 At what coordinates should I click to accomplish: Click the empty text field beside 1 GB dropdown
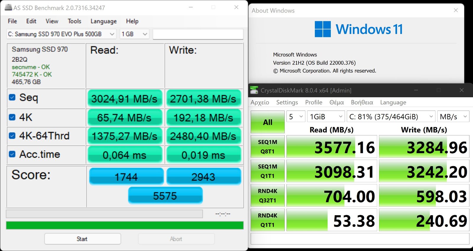click(x=198, y=34)
